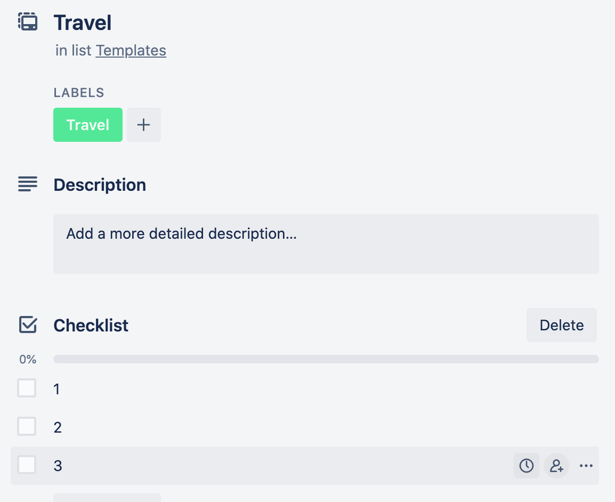Image resolution: width=615 pixels, height=502 pixels.
Task: Click the Checklist checkmark icon
Action: point(28,325)
